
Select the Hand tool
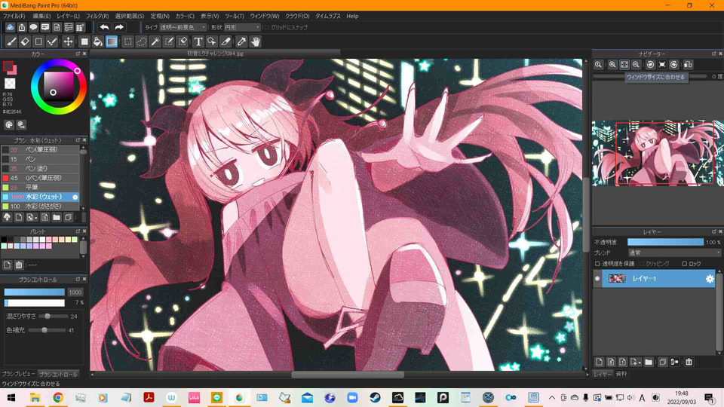256,42
